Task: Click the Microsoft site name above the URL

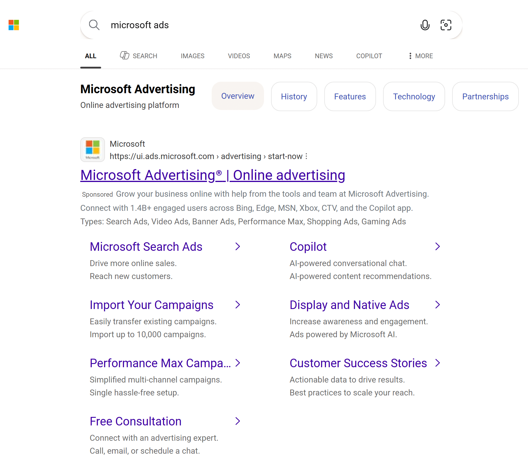Action: pyautogui.click(x=127, y=144)
